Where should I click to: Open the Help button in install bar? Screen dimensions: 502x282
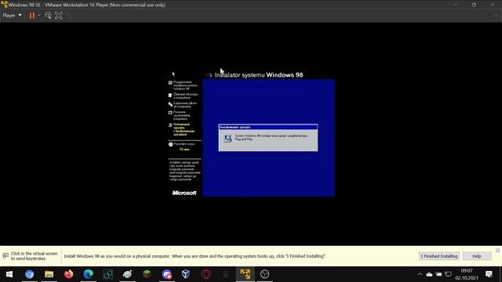pos(477,256)
